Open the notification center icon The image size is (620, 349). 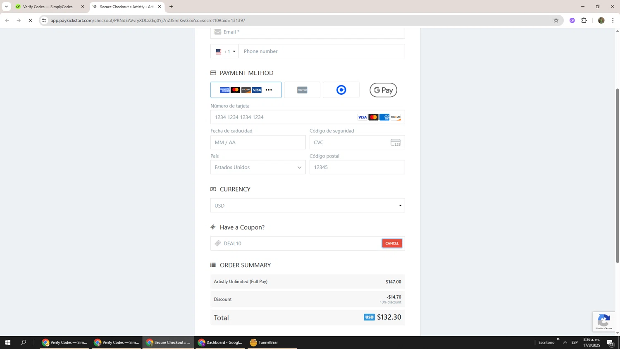point(610,342)
